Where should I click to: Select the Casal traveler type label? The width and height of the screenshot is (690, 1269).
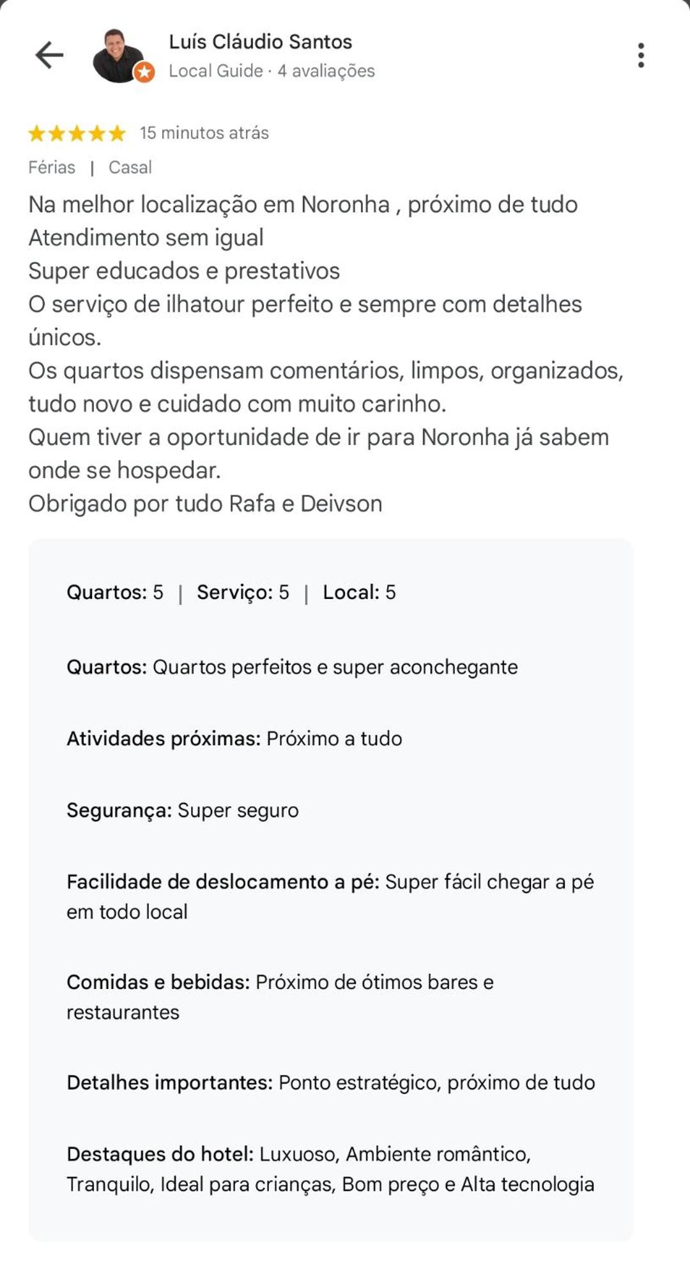coord(130,167)
